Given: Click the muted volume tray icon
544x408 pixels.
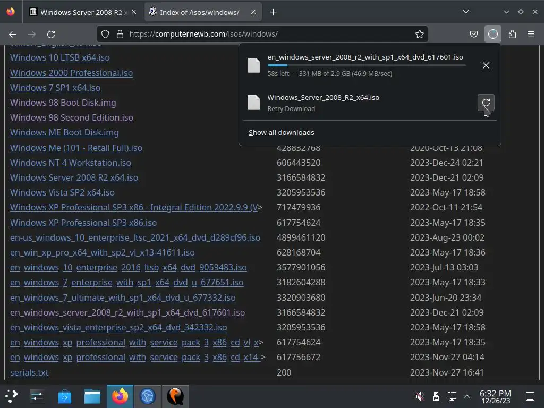Looking at the screenshot, I should 420,396.
